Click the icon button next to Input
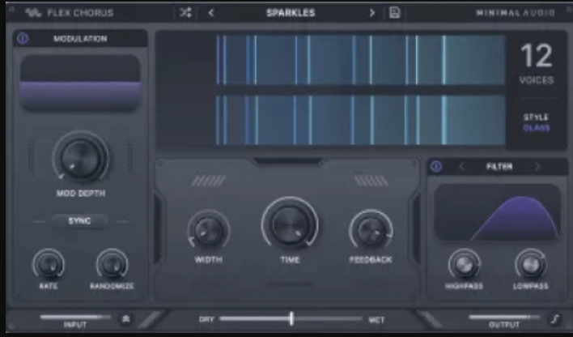Viewport: 573px width, 337px height. pyautogui.click(x=125, y=319)
